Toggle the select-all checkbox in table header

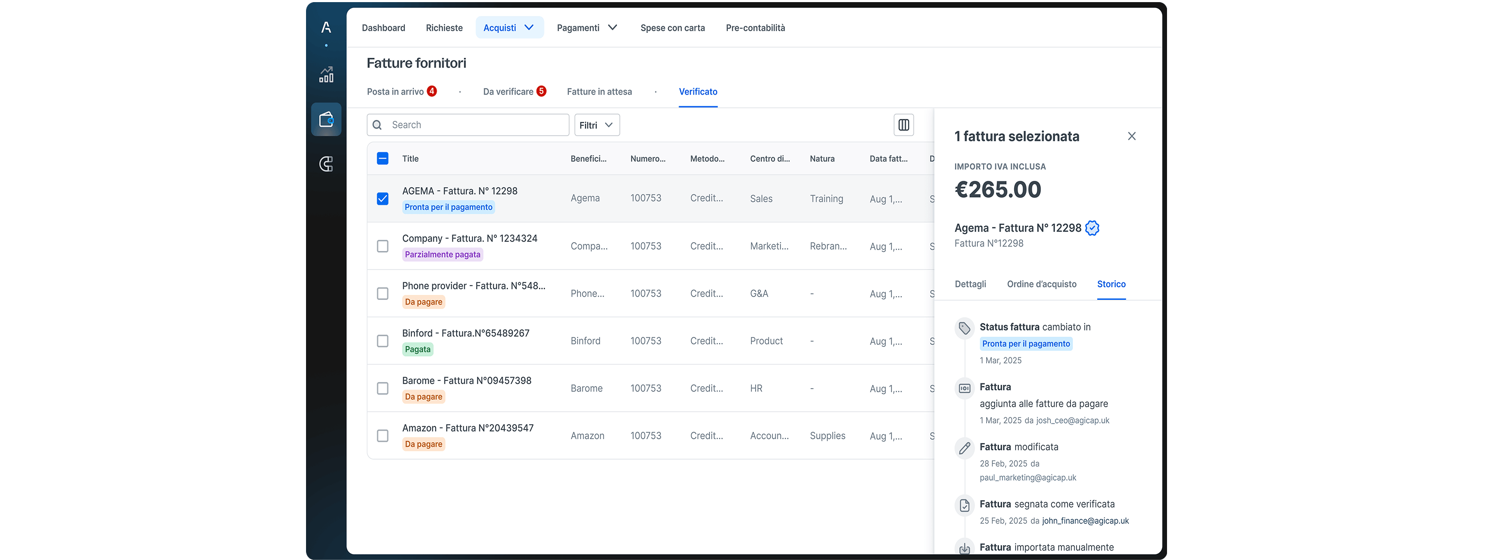[x=383, y=159]
